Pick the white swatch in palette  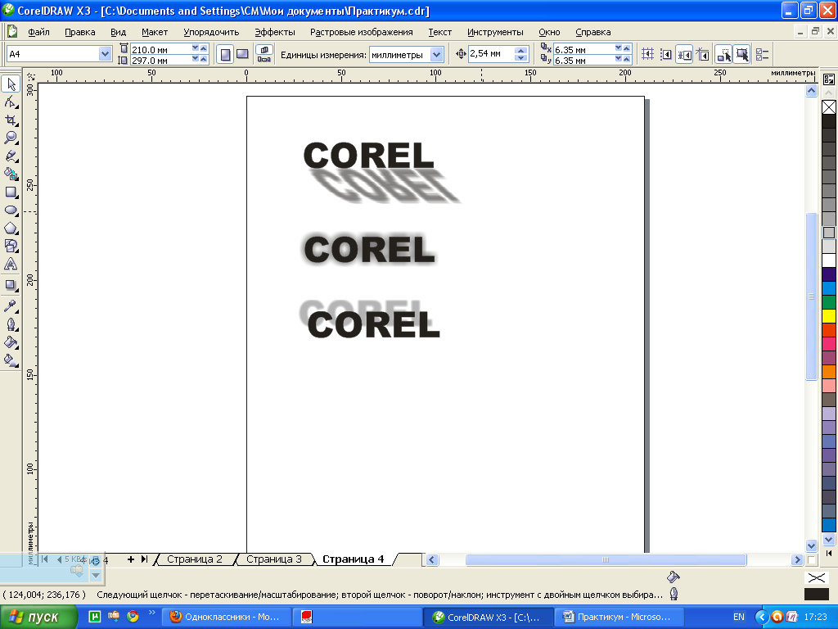[x=829, y=260]
